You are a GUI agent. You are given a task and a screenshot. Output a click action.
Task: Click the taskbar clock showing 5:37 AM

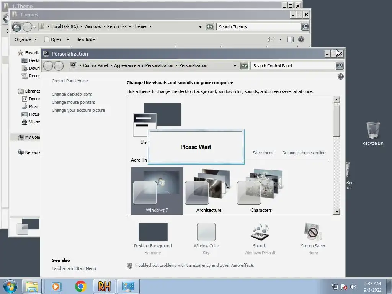pos(372,286)
